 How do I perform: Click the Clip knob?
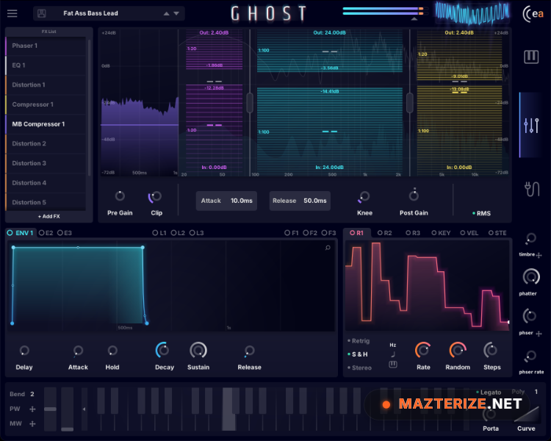tap(156, 196)
